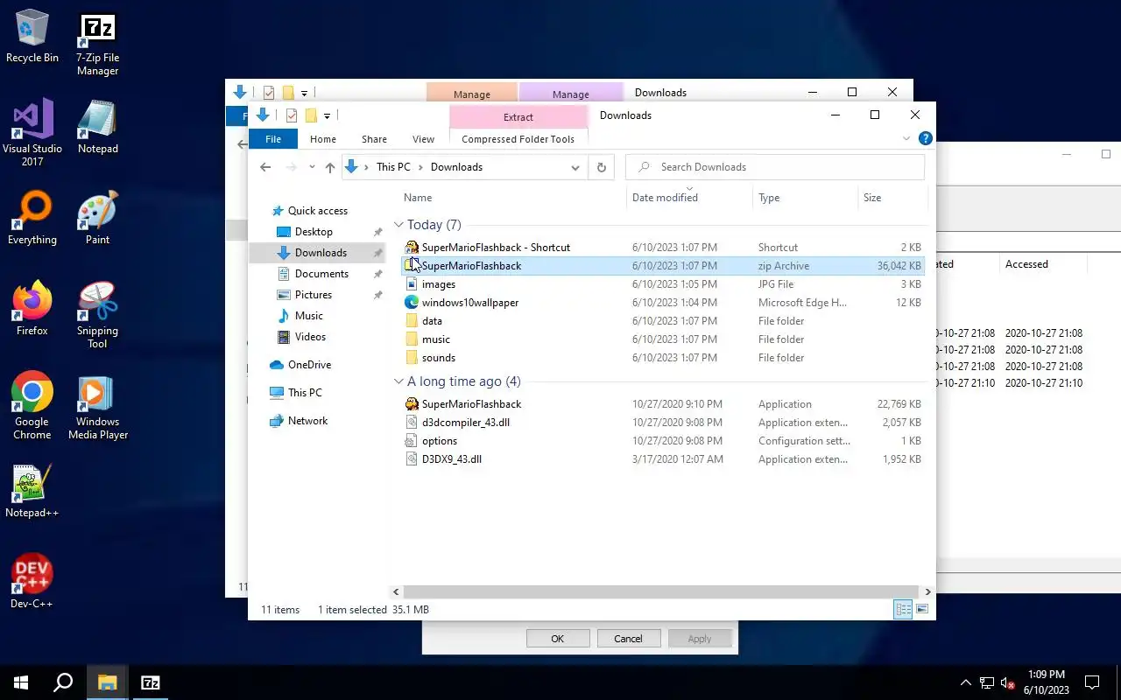Viewport: 1121px width, 700px height.
Task: Click the Back navigation arrow
Action: (x=265, y=167)
